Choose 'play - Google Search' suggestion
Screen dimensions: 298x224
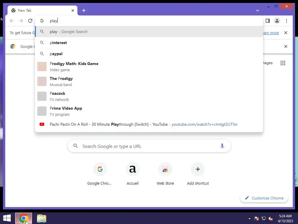click(x=149, y=32)
